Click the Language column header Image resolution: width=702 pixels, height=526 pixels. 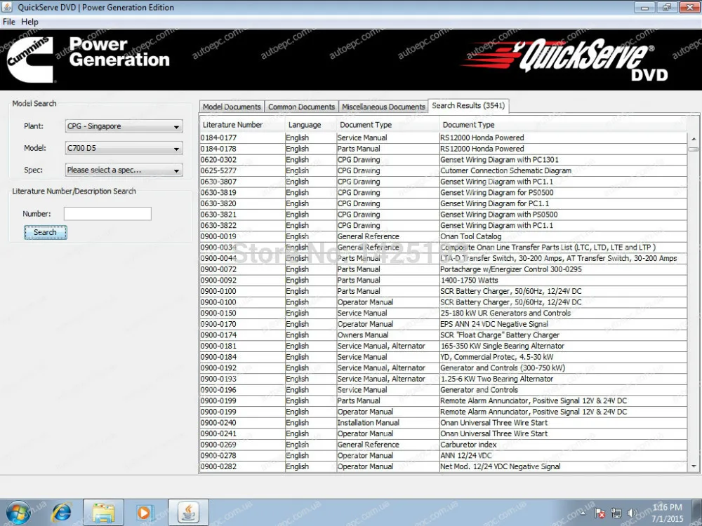click(x=311, y=125)
